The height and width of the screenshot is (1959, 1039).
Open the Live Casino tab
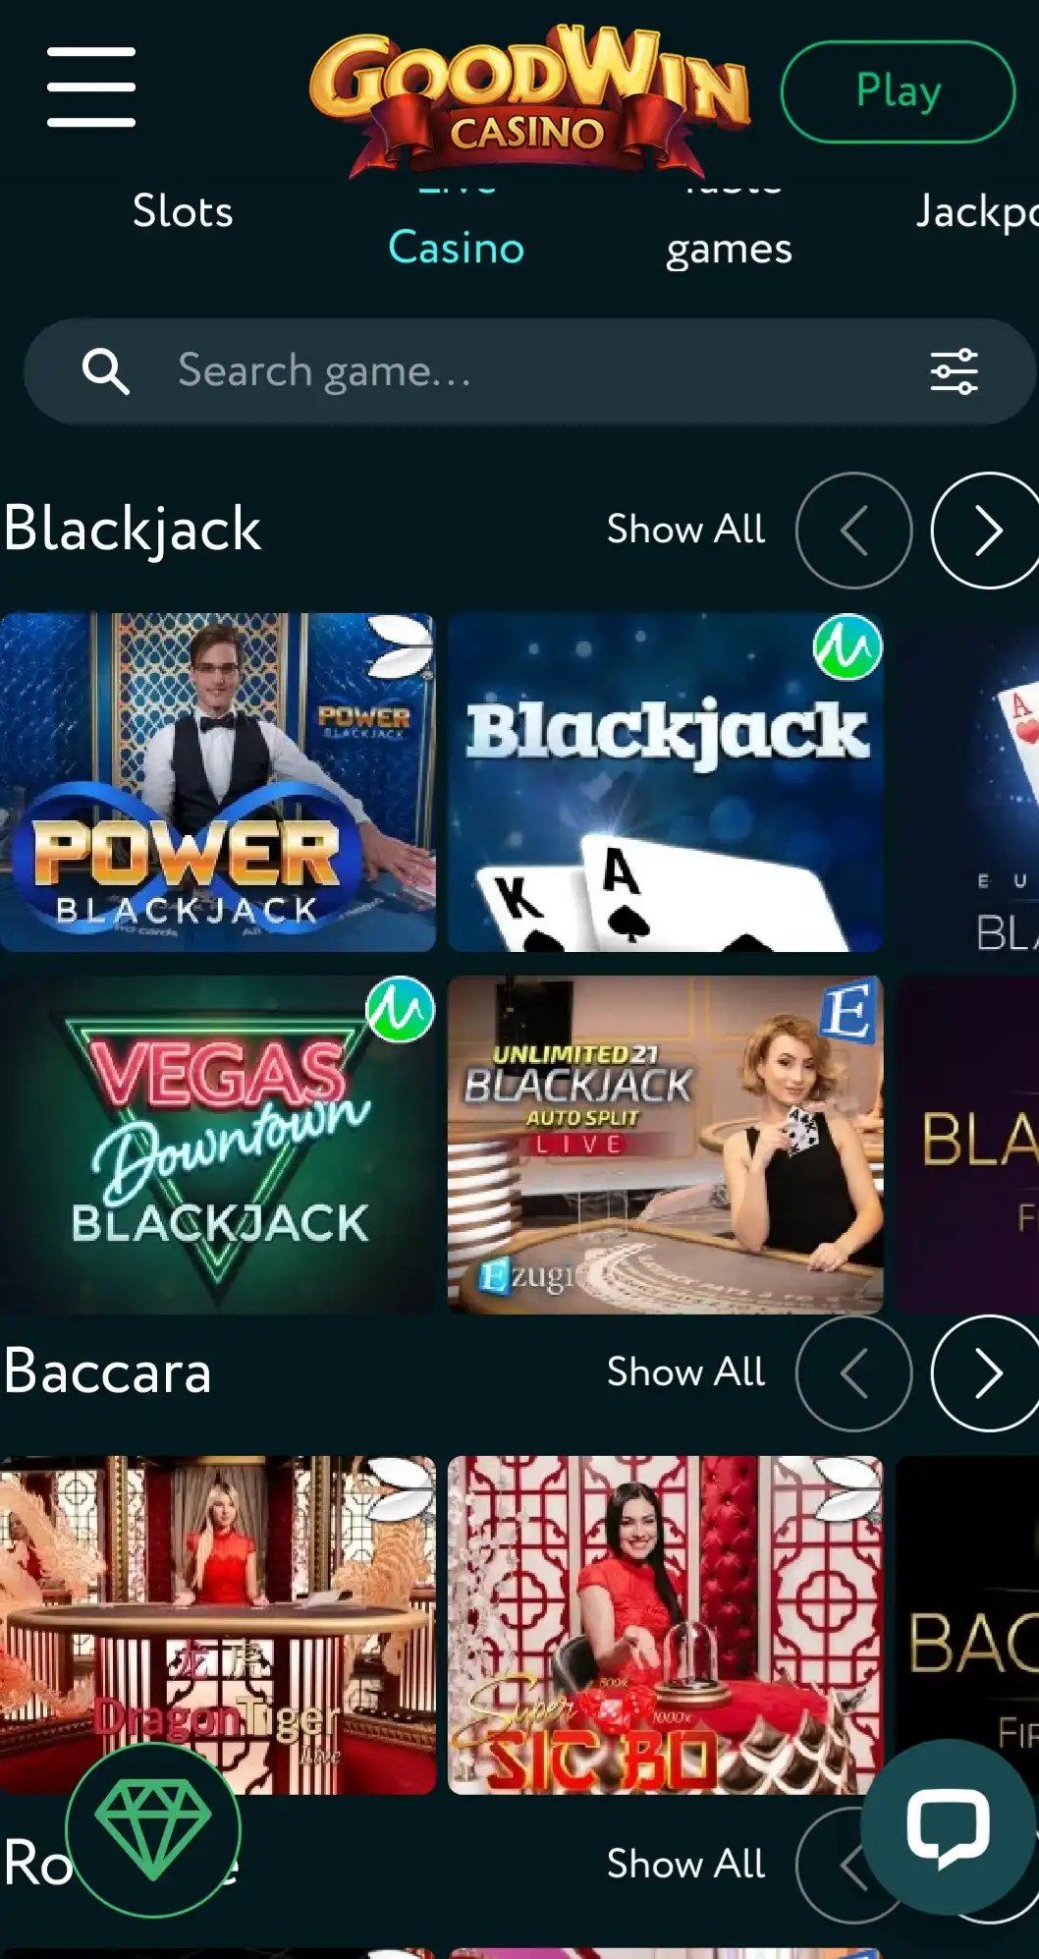tap(457, 230)
